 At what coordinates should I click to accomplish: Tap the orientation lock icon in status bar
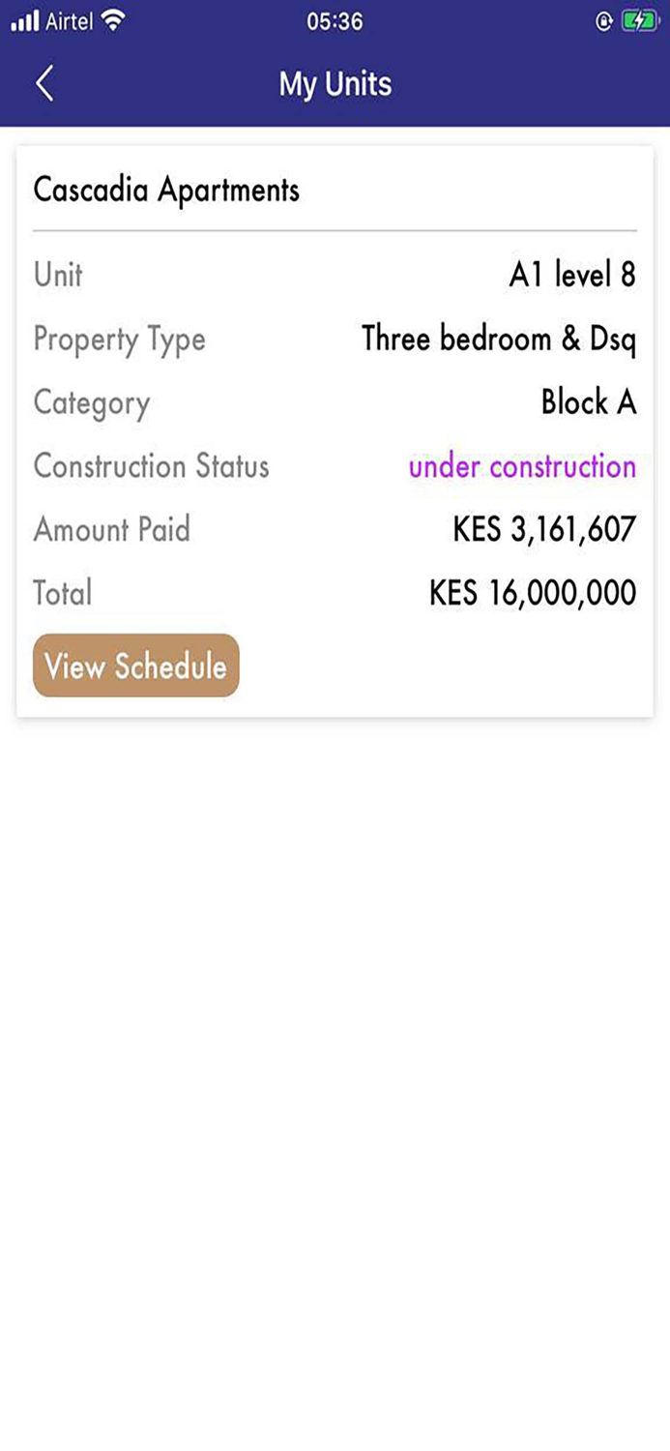pyautogui.click(x=604, y=17)
